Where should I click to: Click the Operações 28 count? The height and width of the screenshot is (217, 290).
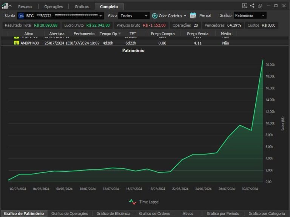(196, 25)
